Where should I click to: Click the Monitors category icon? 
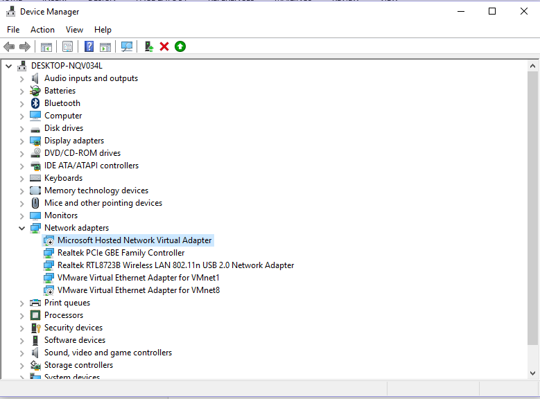[35, 215]
